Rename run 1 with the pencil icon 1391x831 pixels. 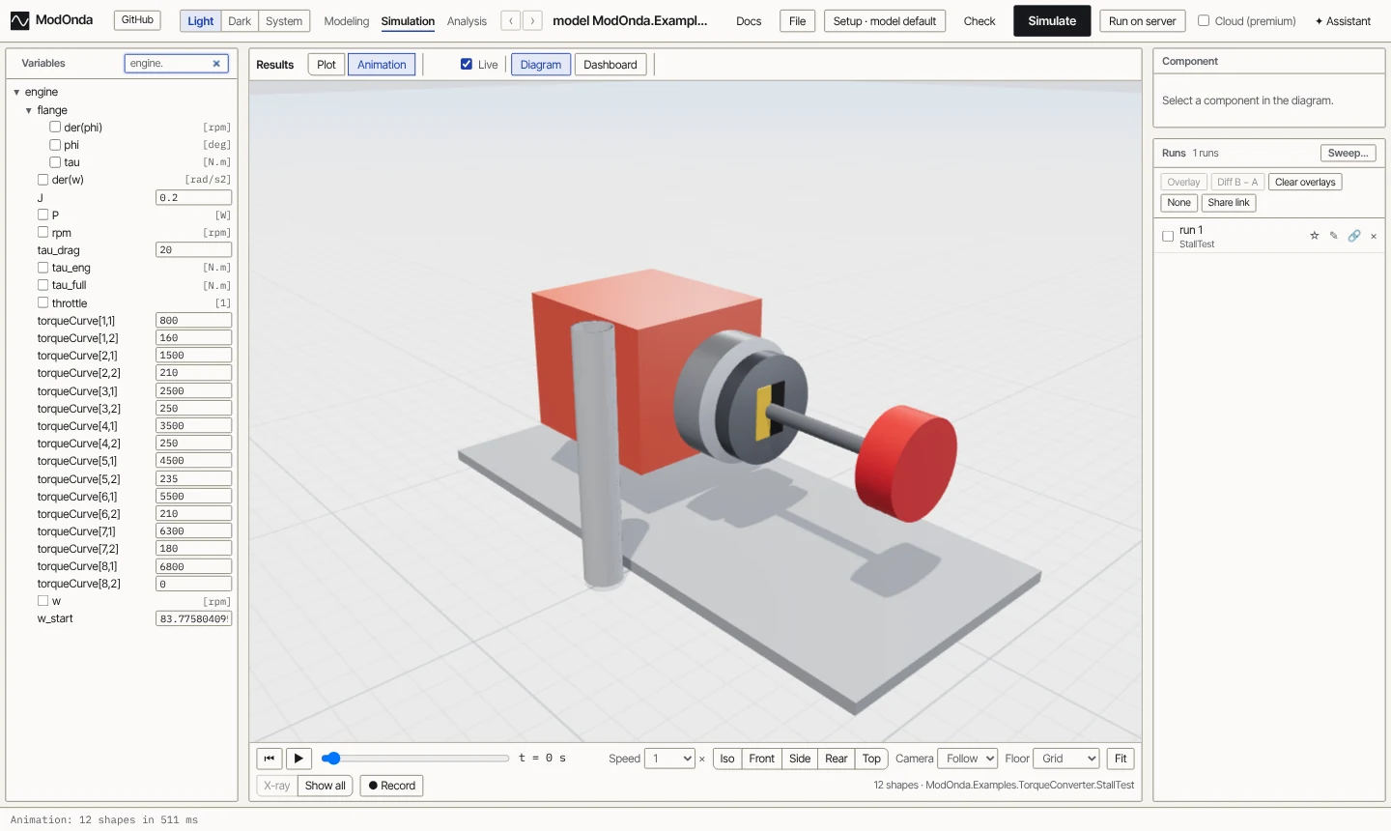click(x=1334, y=236)
